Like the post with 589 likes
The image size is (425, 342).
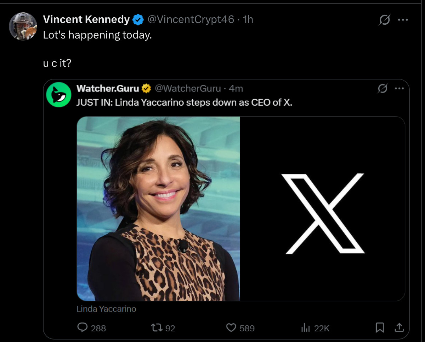point(231,328)
